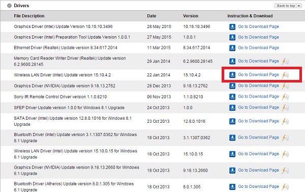The width and height of the screenshot is (305, 192).
Task: Click the date '28 May 2015'
Action: point(159,26)
